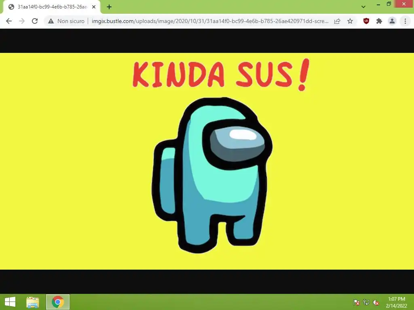Open the Extensions puzzle-piece menu

379,21
